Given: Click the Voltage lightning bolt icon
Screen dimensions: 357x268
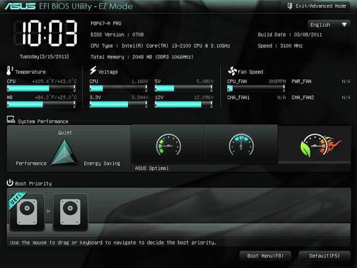Looking at the screenshot, I should [x=93, y=70].
